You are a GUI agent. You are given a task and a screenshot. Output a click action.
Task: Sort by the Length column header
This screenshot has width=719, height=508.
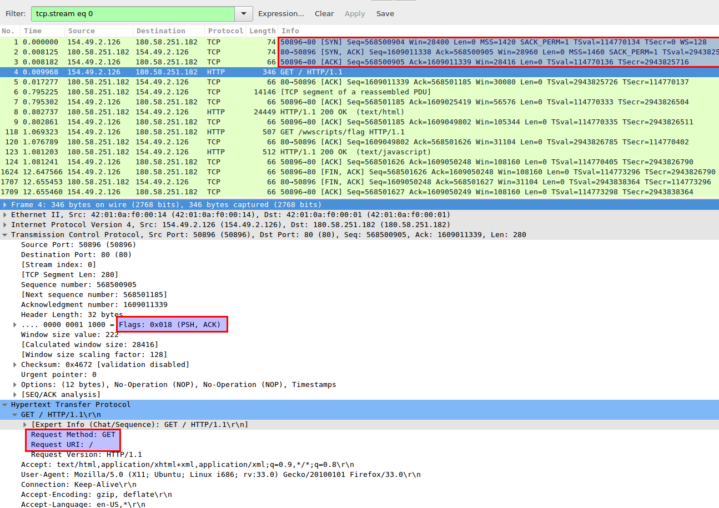pyautogui.click(x=262, y=31)
